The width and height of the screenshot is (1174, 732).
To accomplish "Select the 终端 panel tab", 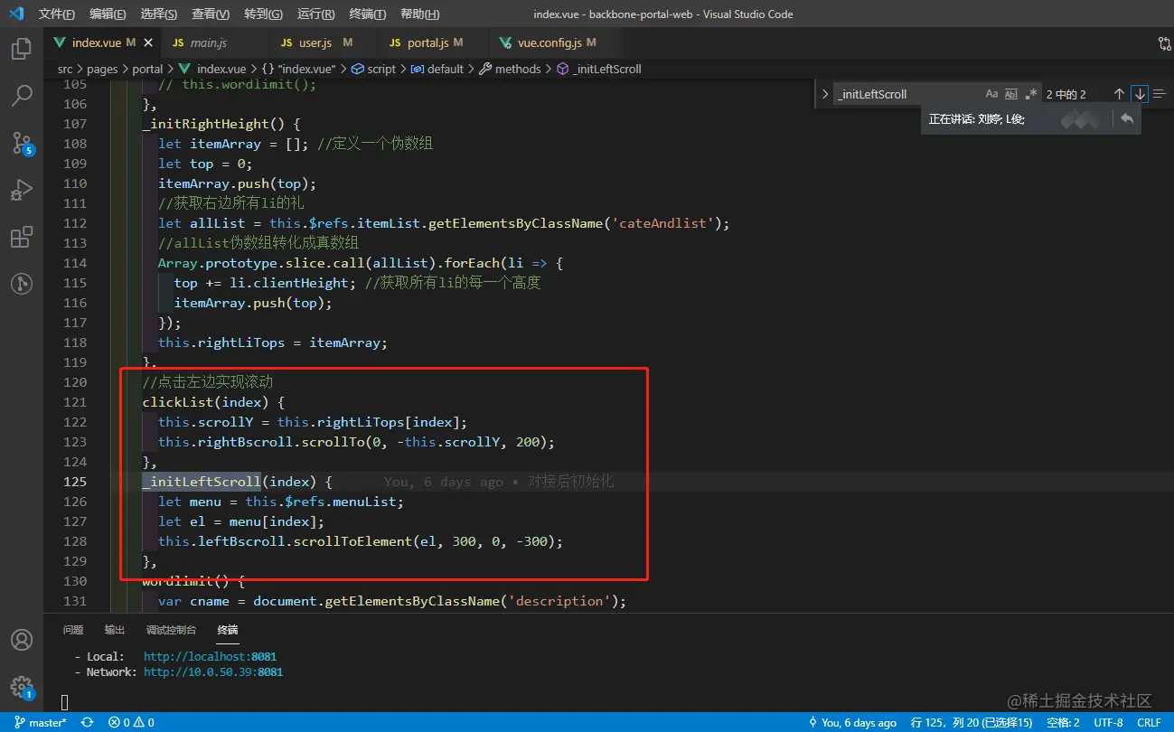I will click(x=228, y=630).
